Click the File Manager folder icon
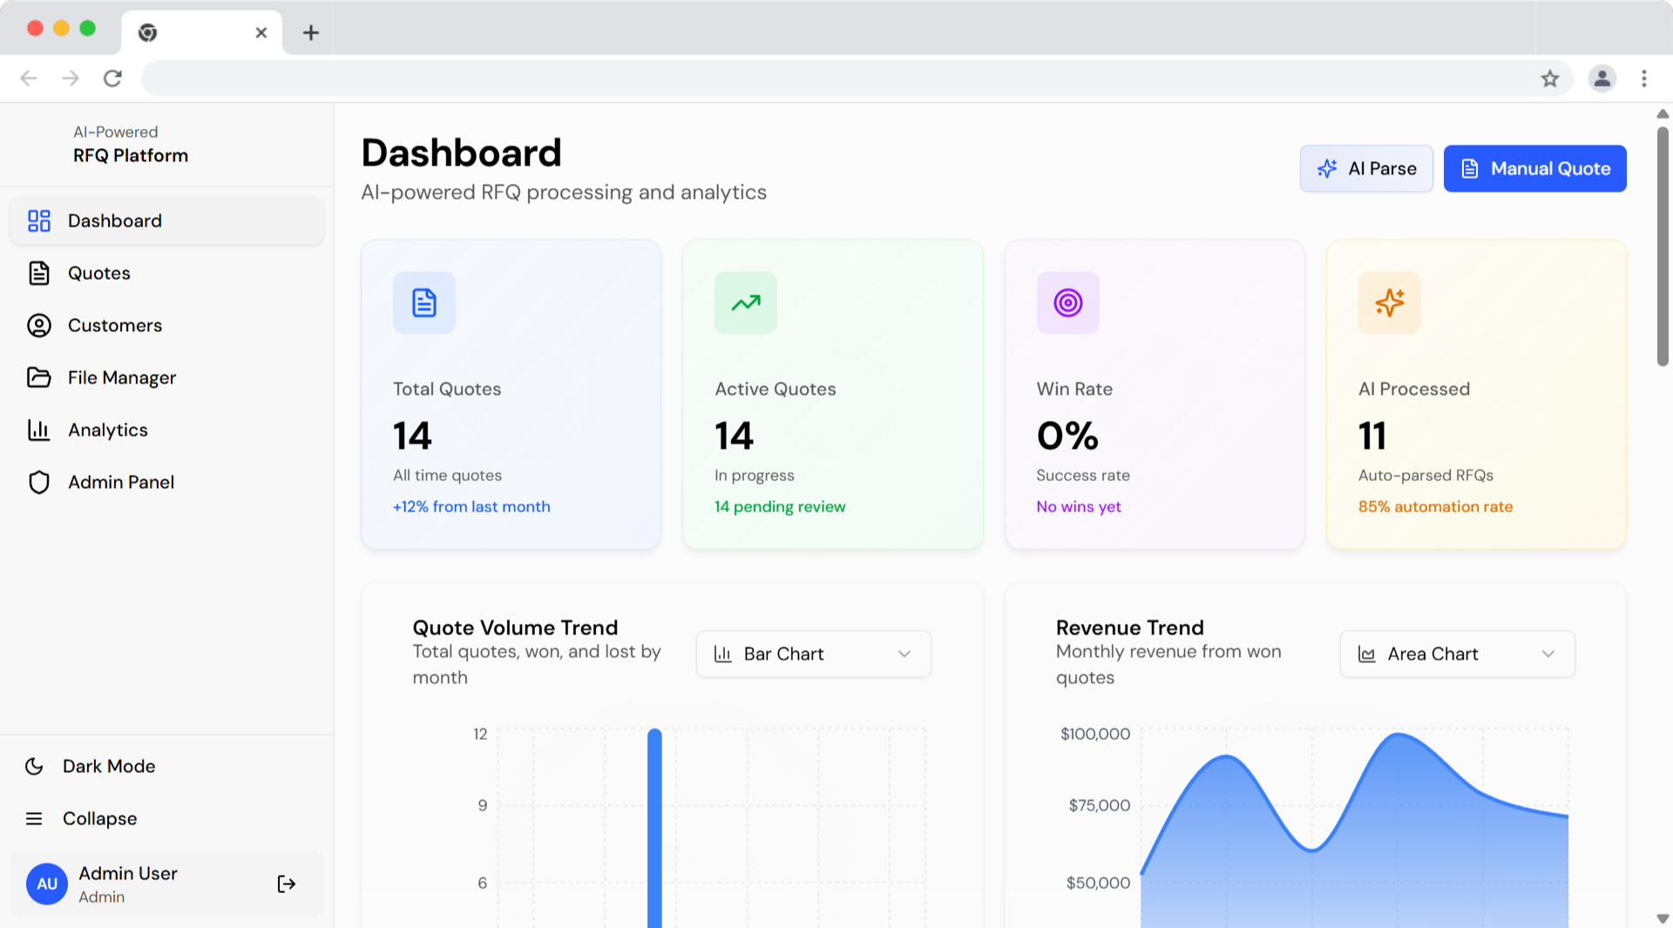Screen dimensions: 1673x928 39,377
